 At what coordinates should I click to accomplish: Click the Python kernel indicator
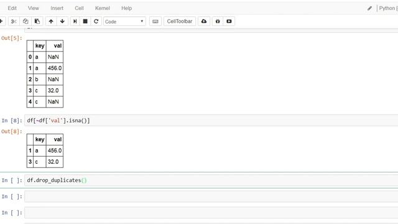(388, 8)
